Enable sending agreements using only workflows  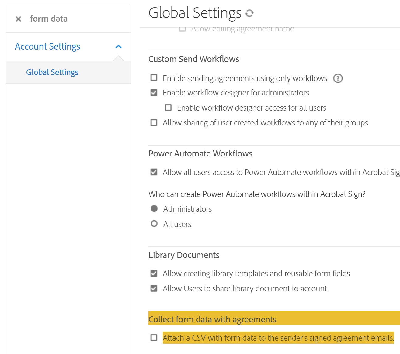click(x=154, y=78)
